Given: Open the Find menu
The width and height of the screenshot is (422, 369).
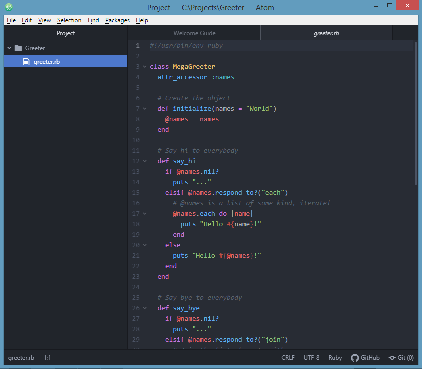Looking at the screenshot, I should click(93, 20).
